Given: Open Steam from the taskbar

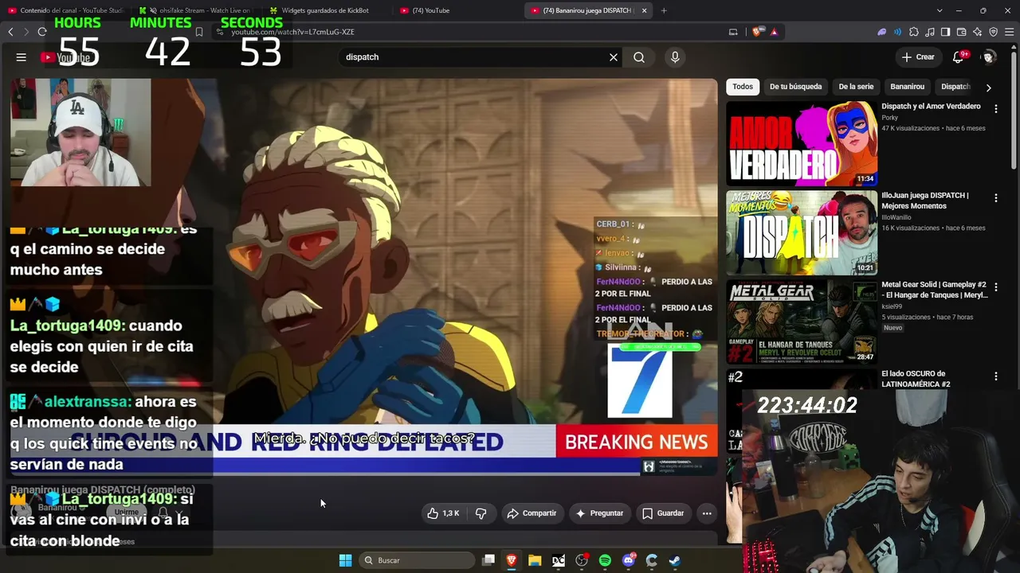Looking at the screenshot, I should [x=675, y=560].
